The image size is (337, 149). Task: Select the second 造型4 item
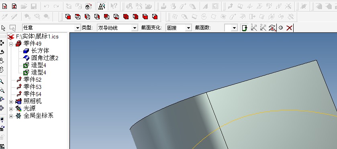point(39,72)
